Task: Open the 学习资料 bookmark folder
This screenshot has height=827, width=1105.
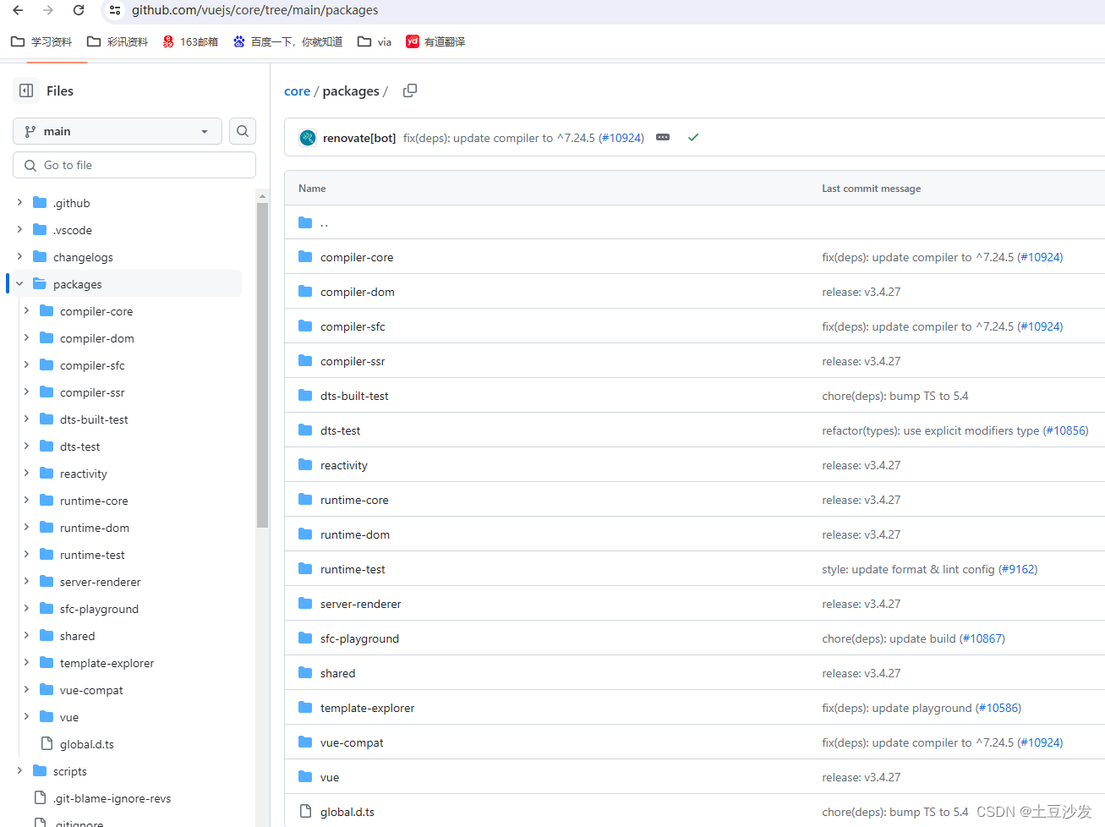Action: click(x=41, y=41)
